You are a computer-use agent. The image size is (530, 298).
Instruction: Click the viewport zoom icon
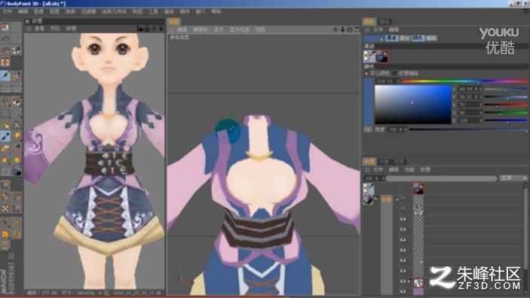coord(342,29)
